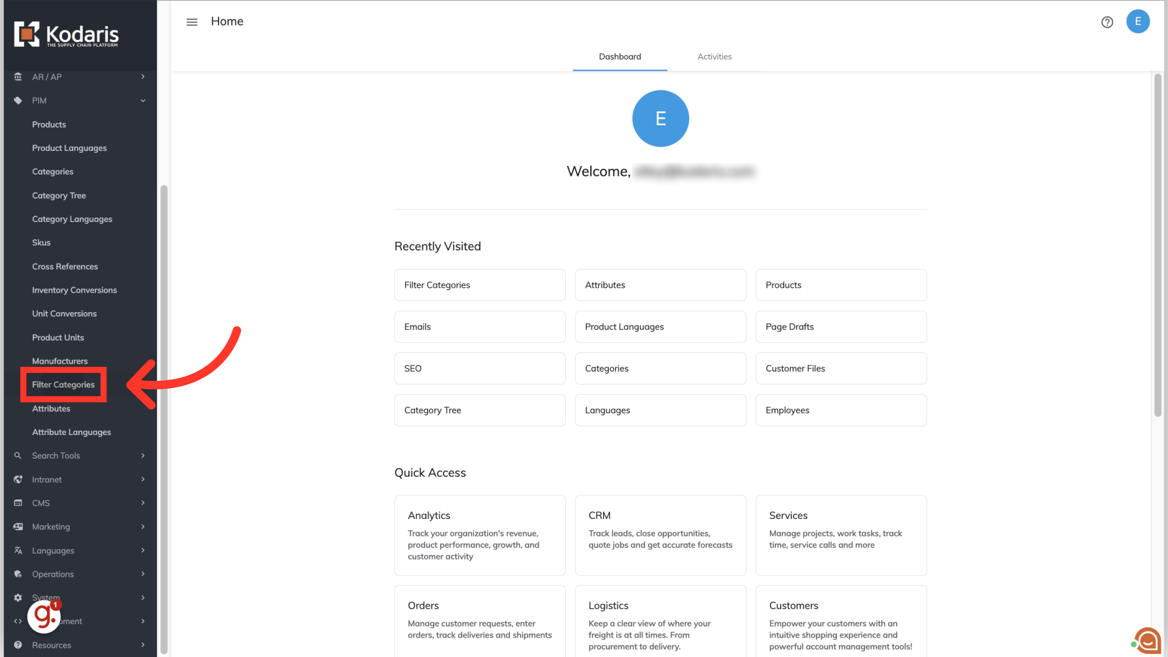Click the PIM tag icon in sidebar
1168x657 pixels.
tap(18, 100)
